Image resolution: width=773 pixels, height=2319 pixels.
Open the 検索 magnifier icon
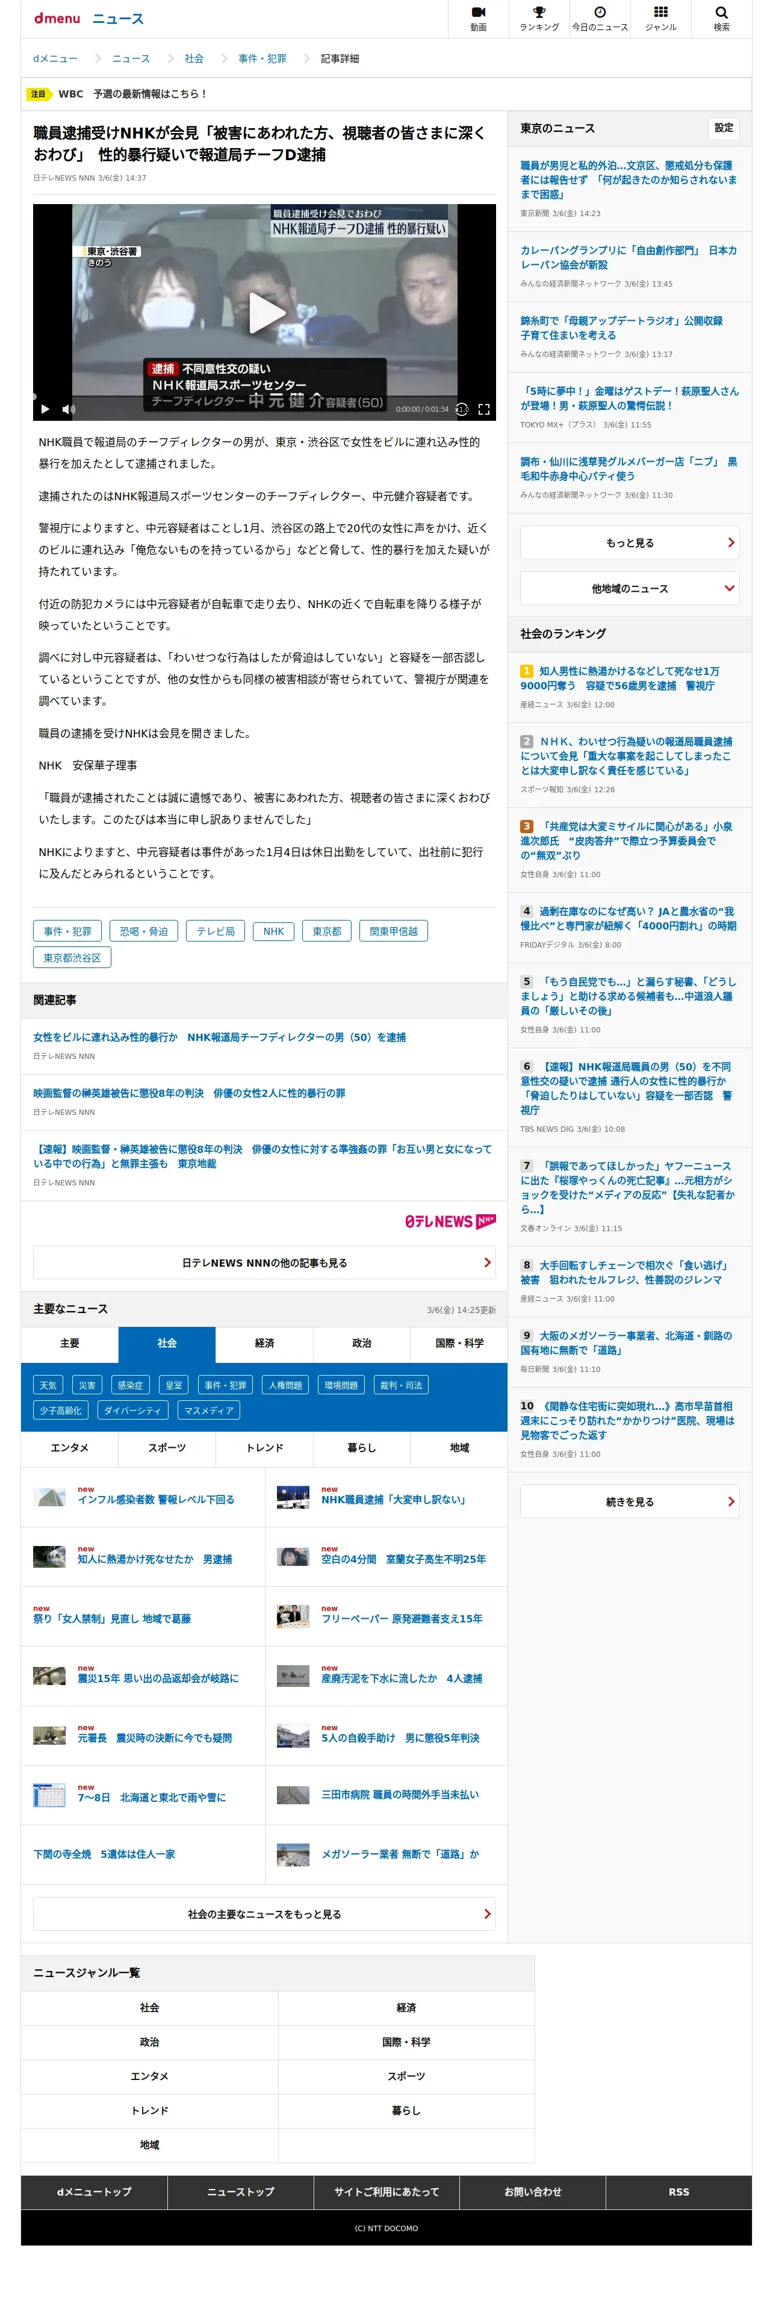(721, 18)
